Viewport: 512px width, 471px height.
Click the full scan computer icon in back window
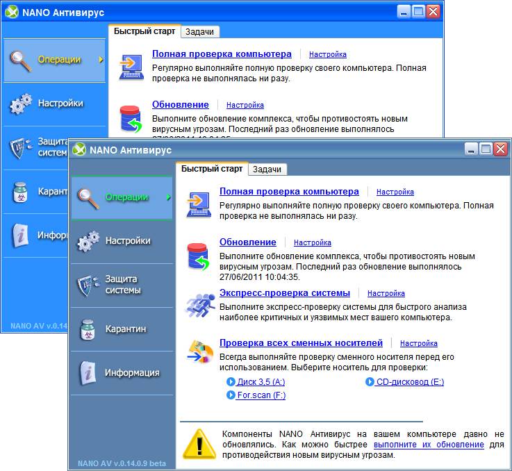[132, 67]
